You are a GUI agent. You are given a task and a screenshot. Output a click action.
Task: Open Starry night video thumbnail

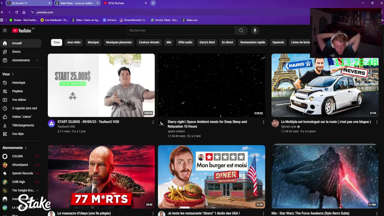point(211,85)
